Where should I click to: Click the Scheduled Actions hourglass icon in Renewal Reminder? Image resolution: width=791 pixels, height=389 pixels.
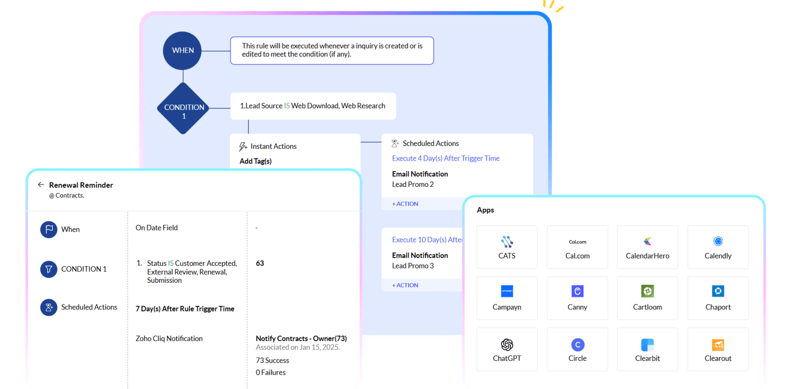click(48, 307)
